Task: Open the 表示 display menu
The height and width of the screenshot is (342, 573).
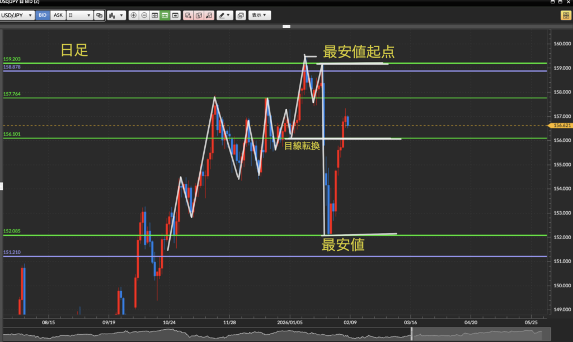Action: [x=259, y=16]
